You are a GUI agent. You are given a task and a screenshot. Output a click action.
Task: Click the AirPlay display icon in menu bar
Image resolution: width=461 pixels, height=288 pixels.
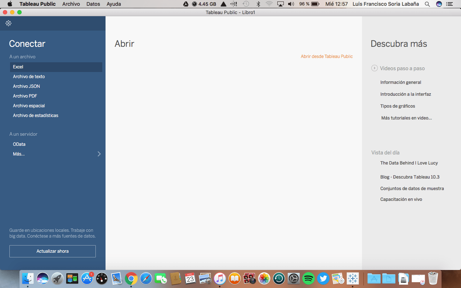click(x=281, y=4)
